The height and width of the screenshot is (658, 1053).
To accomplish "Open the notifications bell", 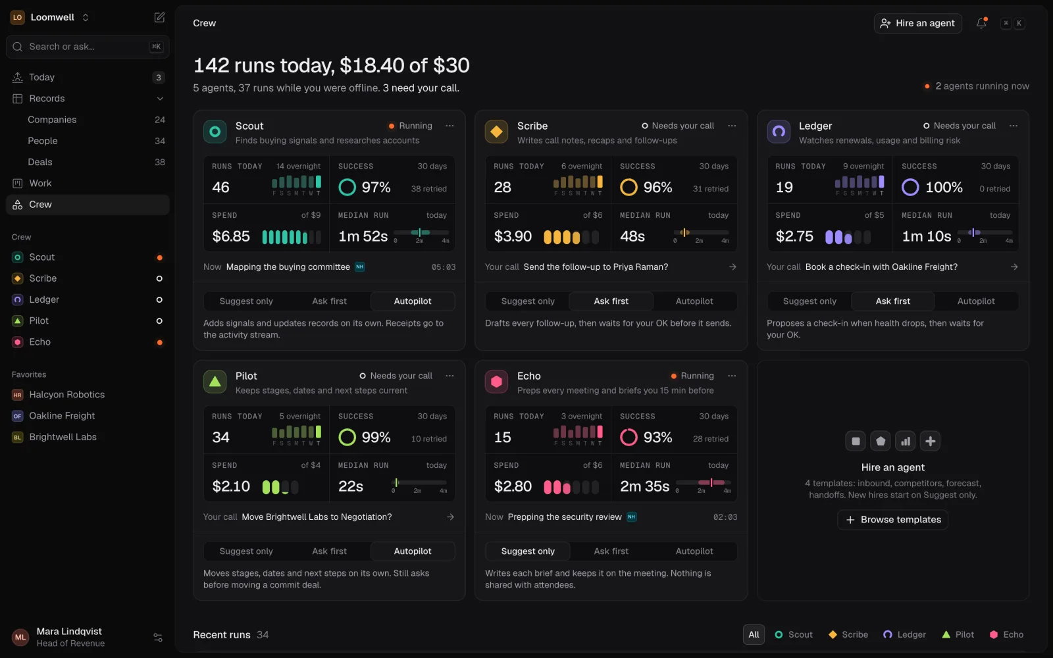I will 981,23.
